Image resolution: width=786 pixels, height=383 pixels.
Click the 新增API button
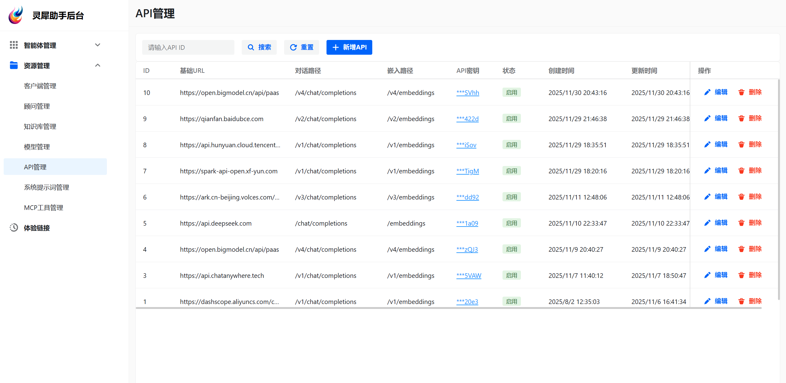[x=349, y=47]
